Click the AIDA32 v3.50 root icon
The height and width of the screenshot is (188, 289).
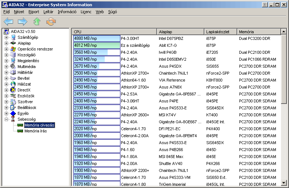(x=6, y=31)
